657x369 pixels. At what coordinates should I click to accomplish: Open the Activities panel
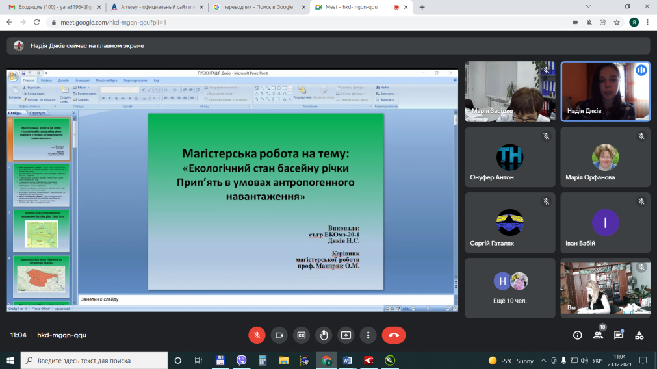point(639,335)
